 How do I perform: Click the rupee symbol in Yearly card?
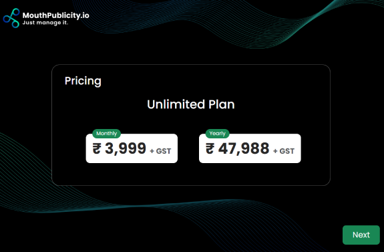point(210,149)
